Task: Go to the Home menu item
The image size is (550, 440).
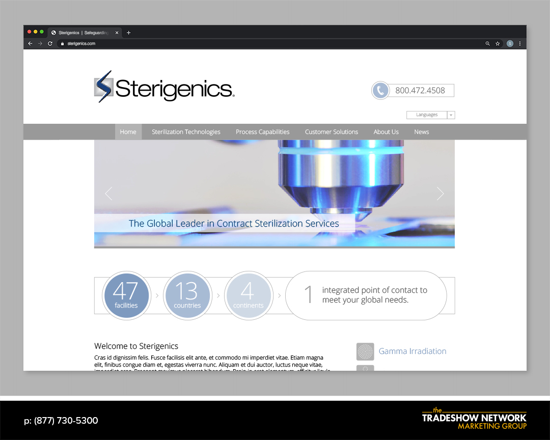Action: 128,132
